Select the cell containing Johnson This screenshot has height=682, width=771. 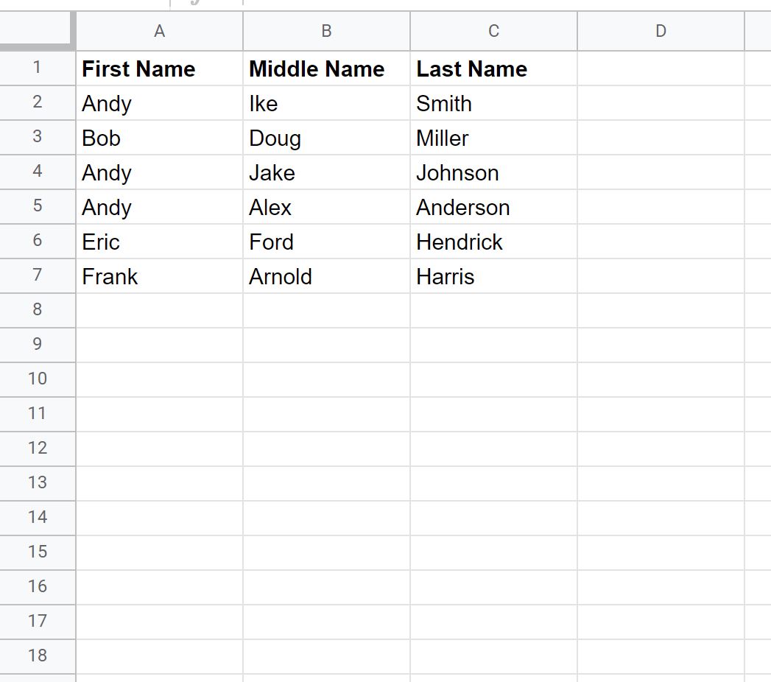click(493, 172)
